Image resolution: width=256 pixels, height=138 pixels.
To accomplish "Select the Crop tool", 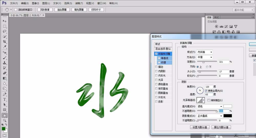I will click(x=5, y=42).
